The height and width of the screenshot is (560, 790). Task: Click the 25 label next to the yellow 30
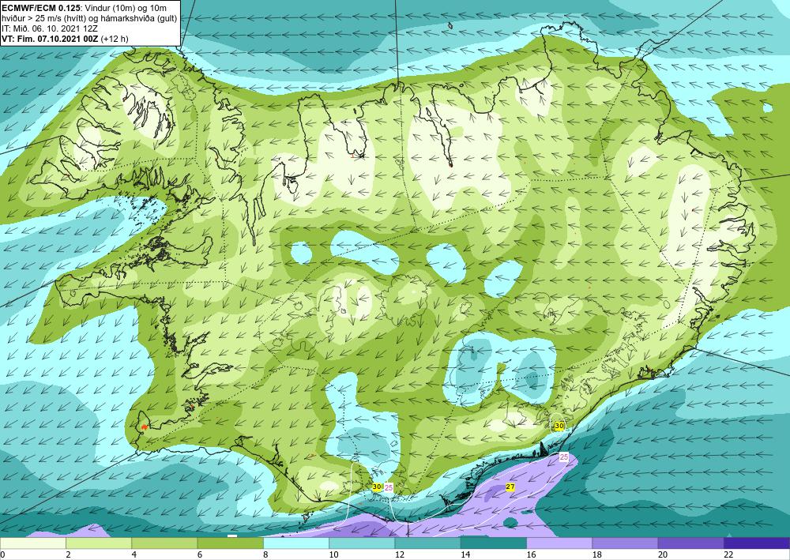pos(389,487)
